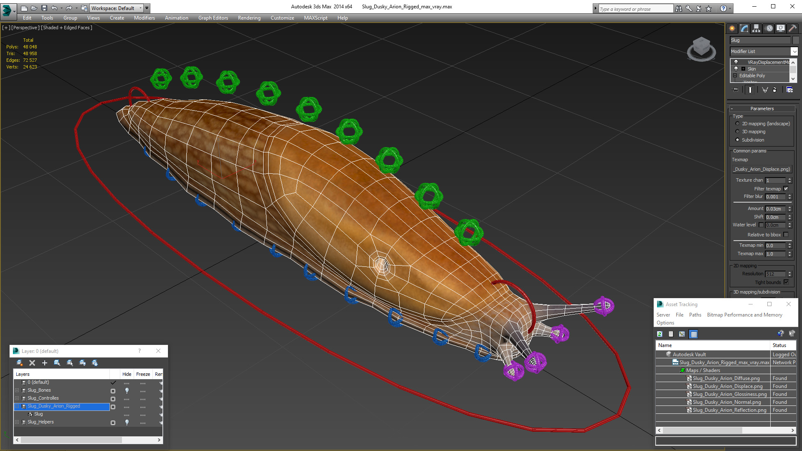Select Subdivision radio button
Viewport: 802px width, 451px height.
[x=737, y=140]
